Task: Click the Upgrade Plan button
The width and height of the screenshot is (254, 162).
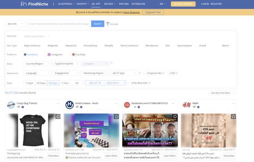Action: (x=153, y=12)
